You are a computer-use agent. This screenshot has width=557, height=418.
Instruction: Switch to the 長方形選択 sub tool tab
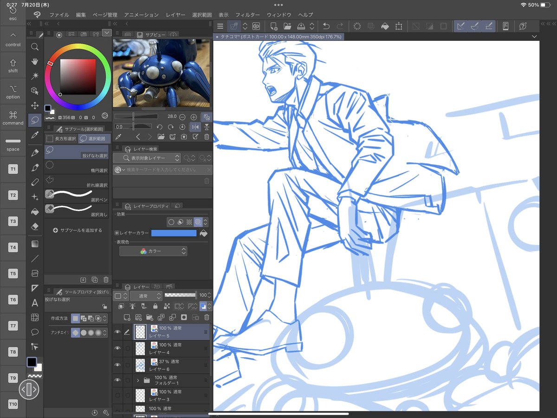[x=61, y=138]
